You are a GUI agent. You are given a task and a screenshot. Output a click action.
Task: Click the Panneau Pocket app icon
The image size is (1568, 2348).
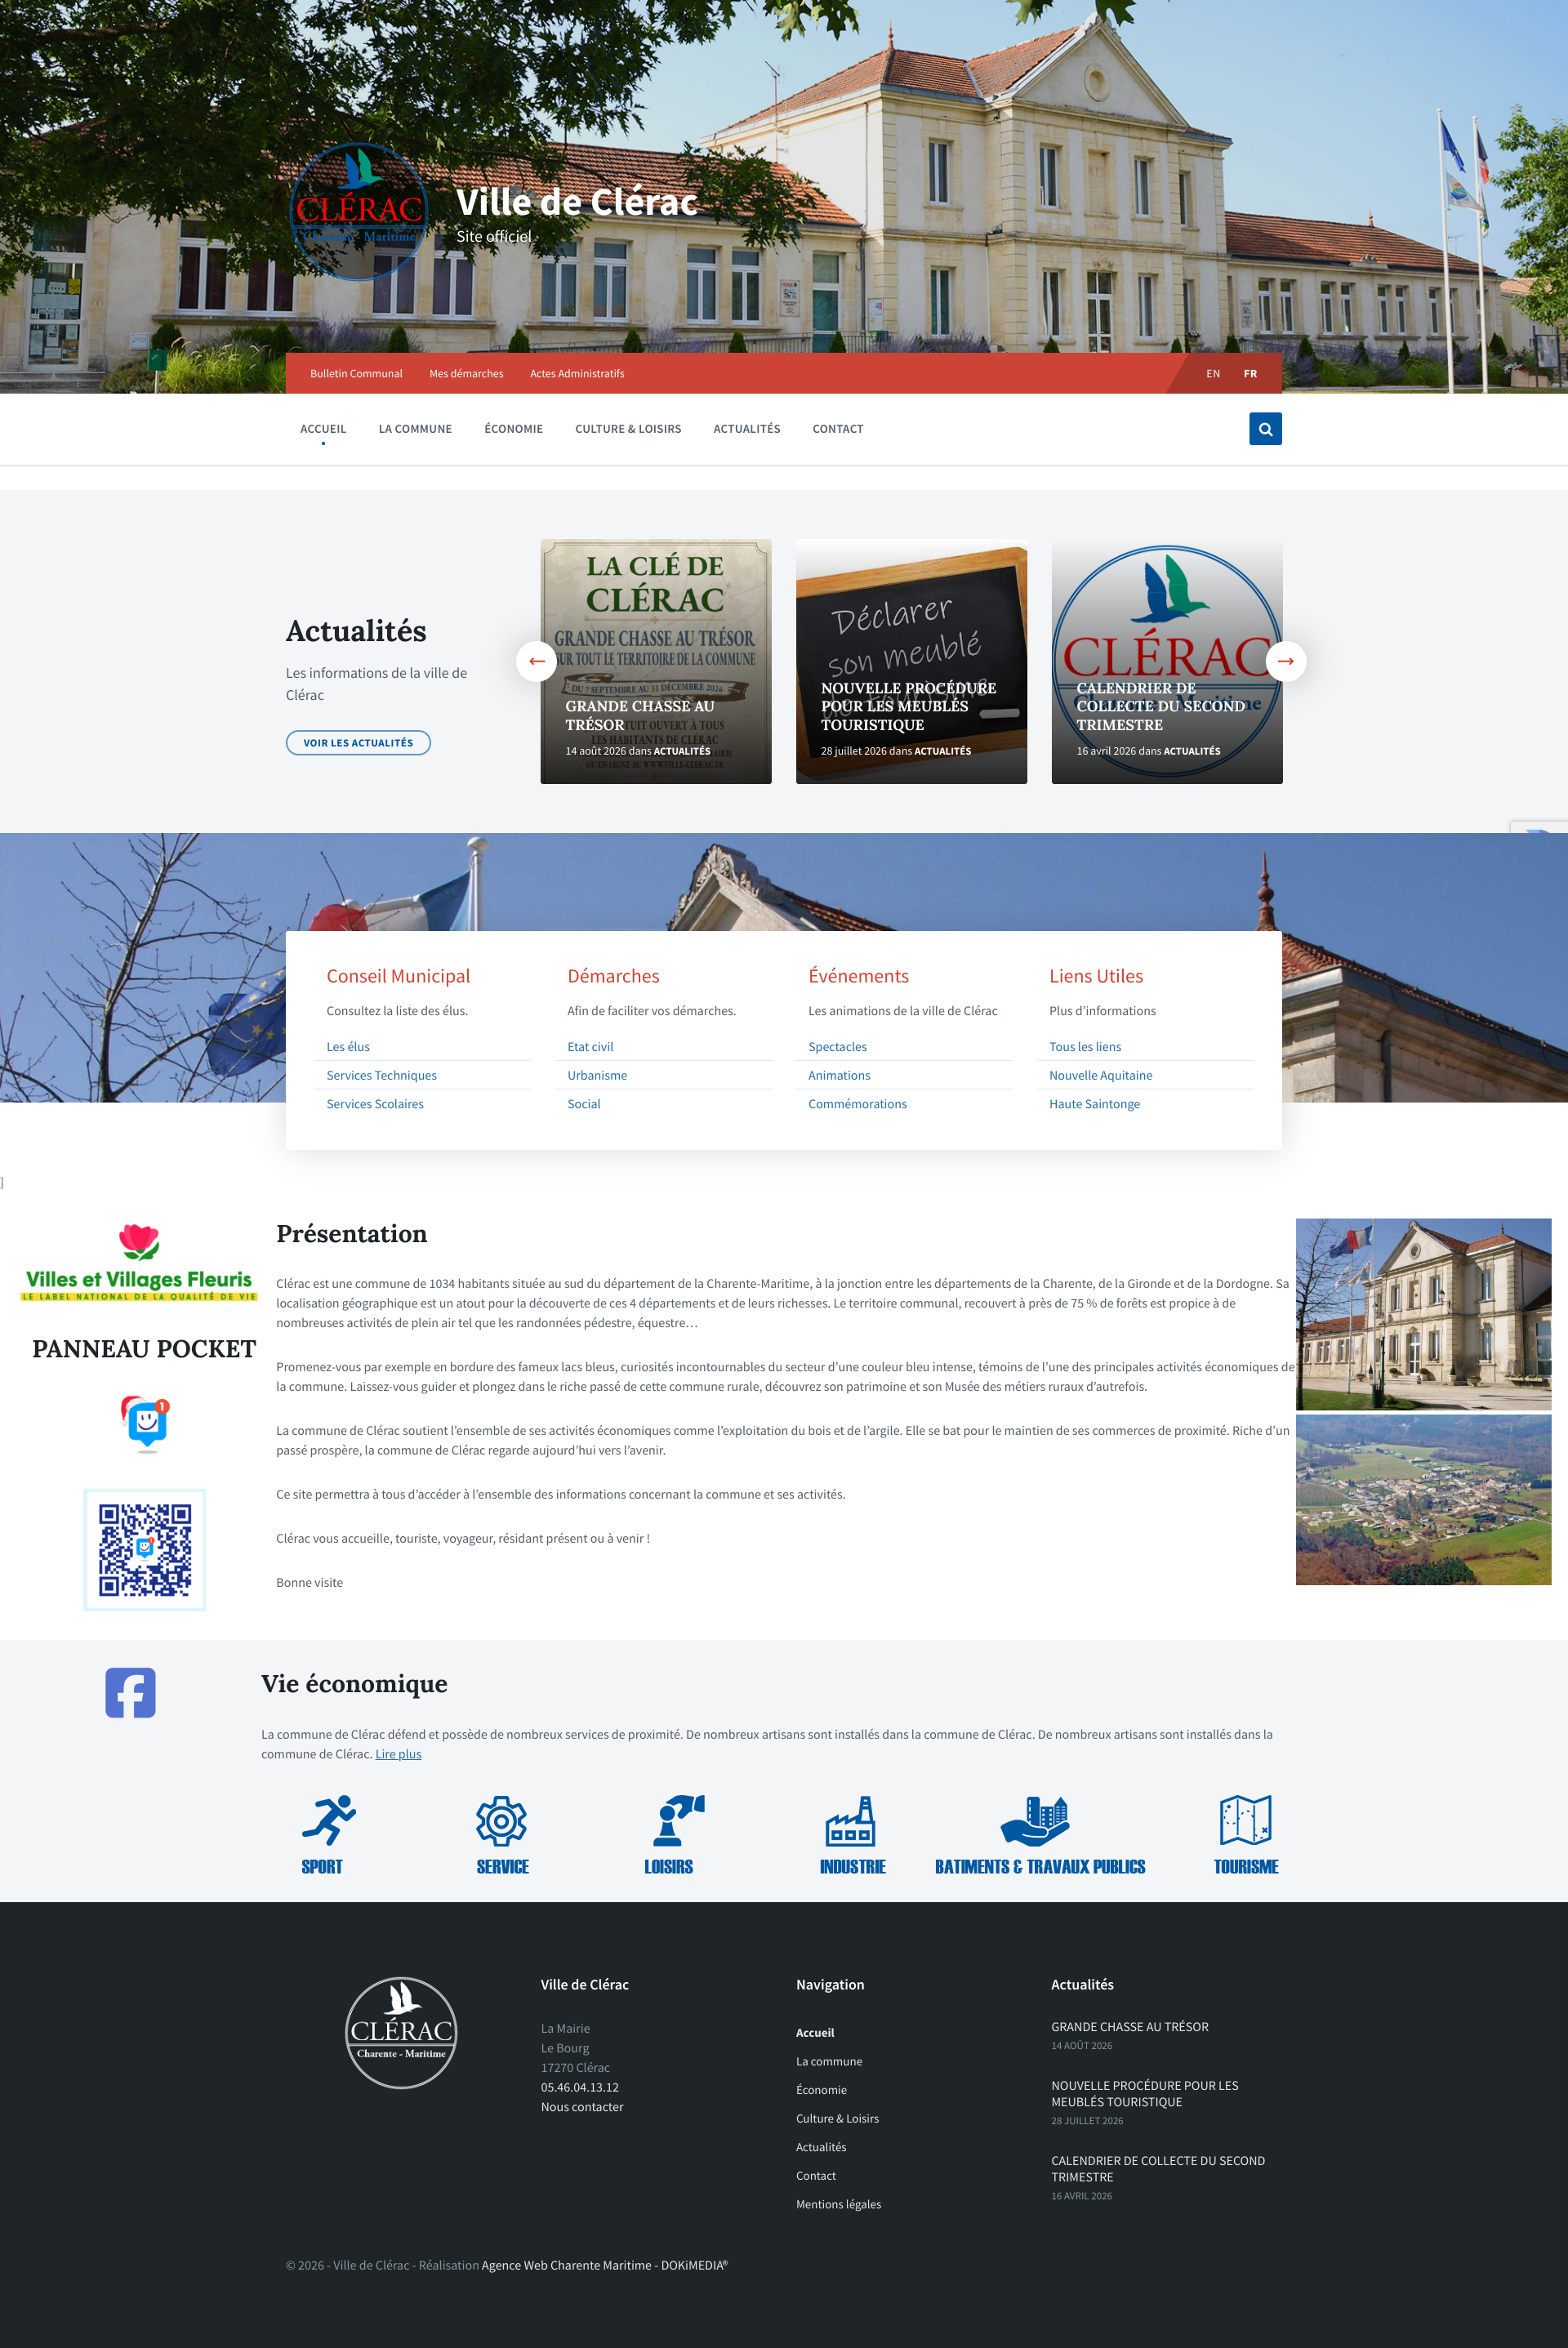[x=146, y=1423]
